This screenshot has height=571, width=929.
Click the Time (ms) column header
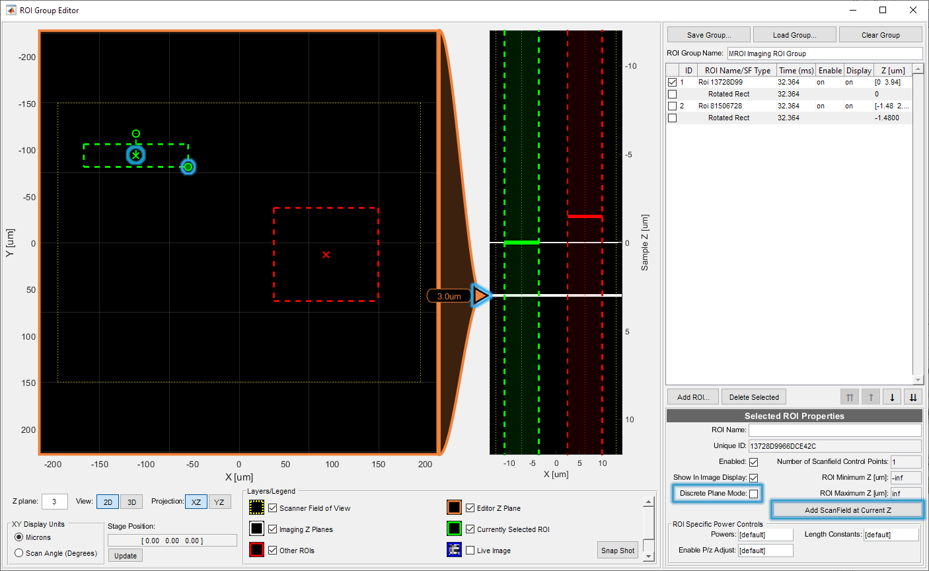796,70
